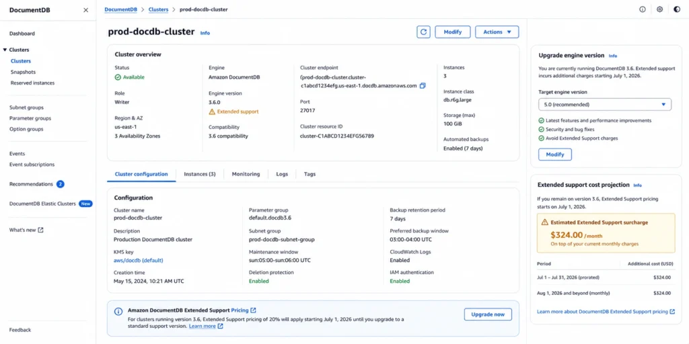This screenshot has height=344, width=689.
Task: Toggle the dark mode theme icon
Action: [x=677, y=9]
